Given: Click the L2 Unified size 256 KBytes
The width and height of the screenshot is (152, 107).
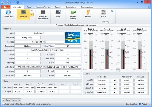Looking at the screenshot, I should pos(102,88).
